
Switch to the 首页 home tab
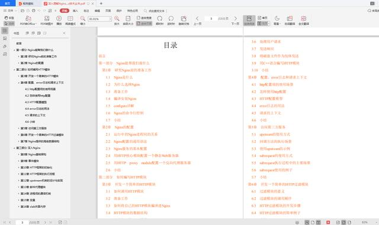coord(8,4)
